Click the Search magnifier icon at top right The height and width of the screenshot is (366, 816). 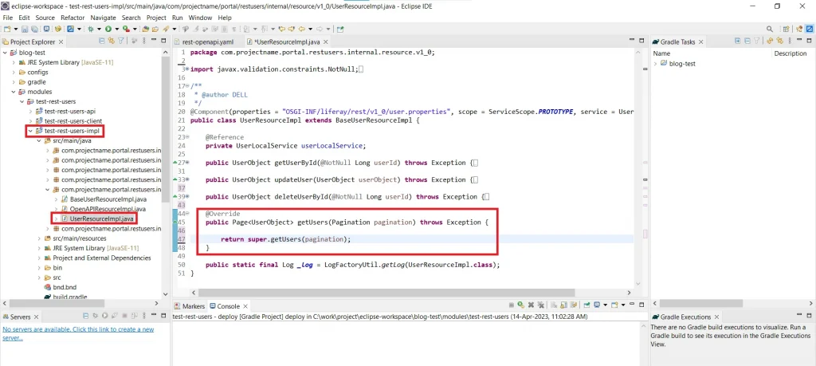[x=770, y=30]
